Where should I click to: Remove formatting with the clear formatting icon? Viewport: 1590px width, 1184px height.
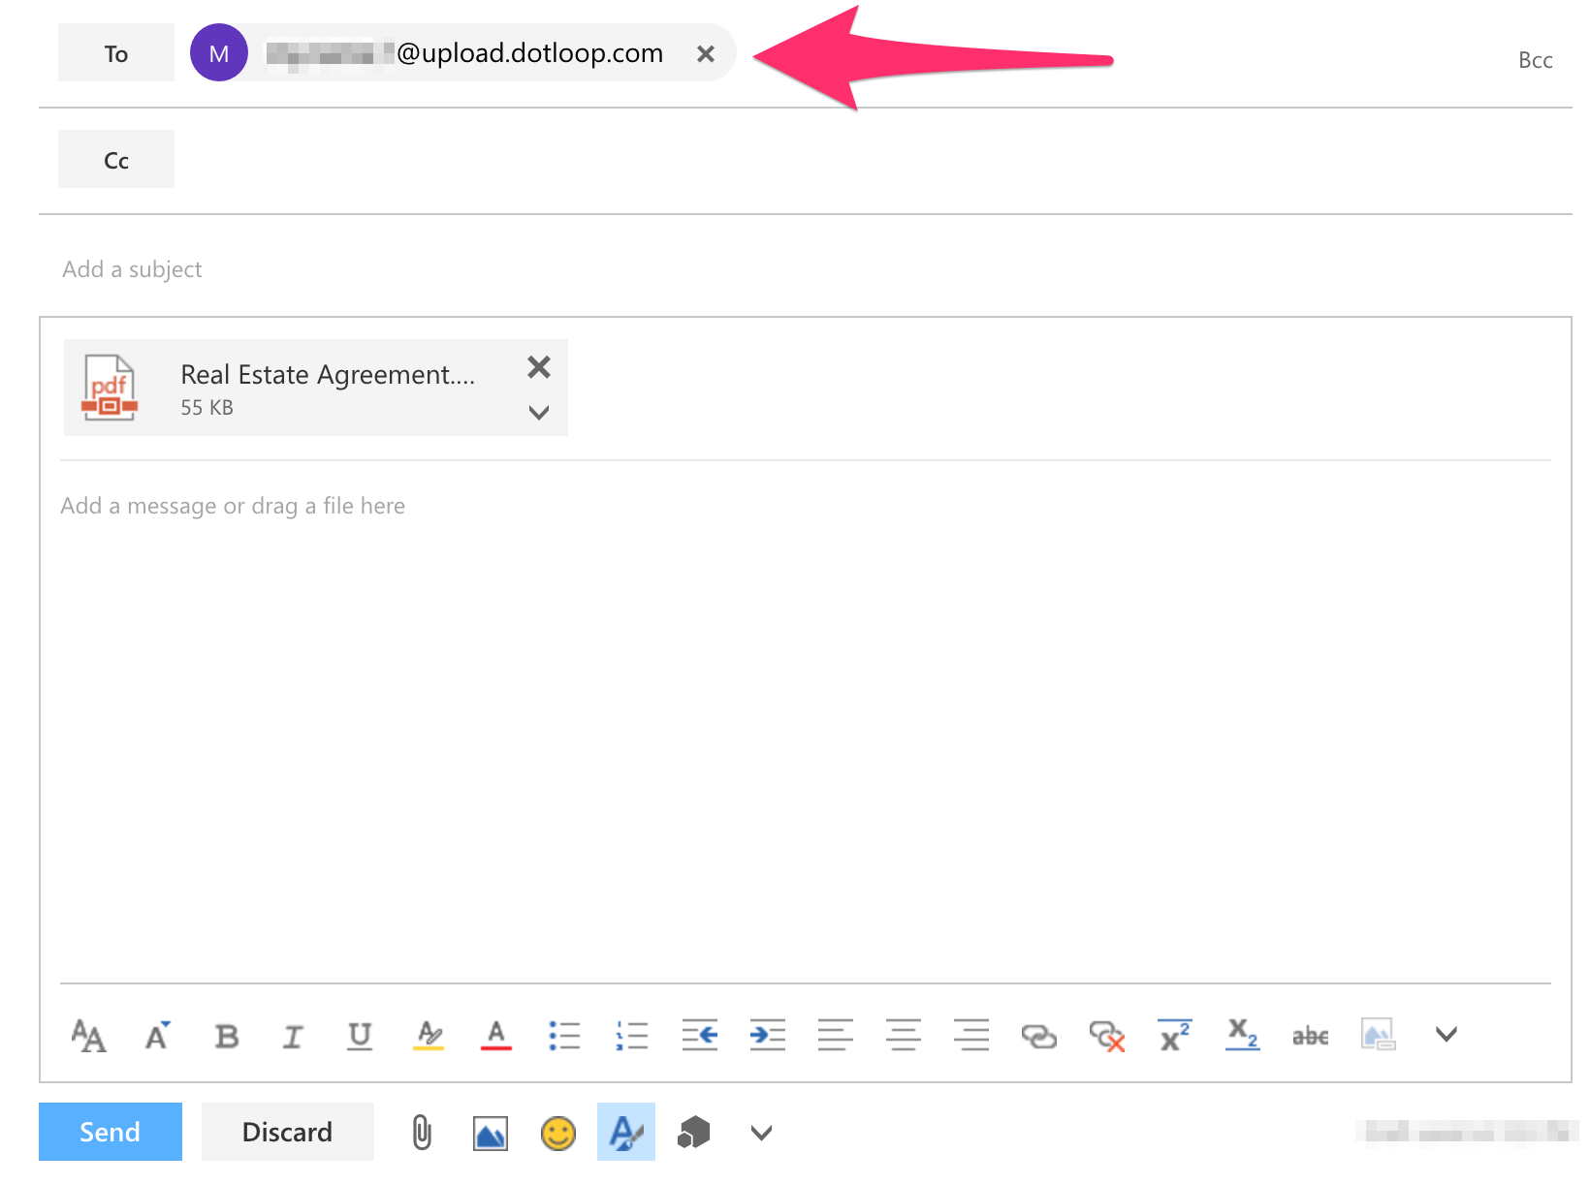[x=1106, y=1035]
